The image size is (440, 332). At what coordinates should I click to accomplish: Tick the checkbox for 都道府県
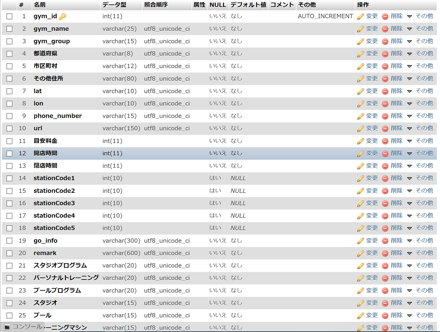(x=10, y=54)
